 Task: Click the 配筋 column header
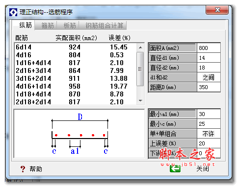22,38
